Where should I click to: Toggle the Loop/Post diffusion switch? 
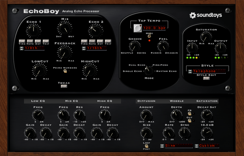click(146, 146)
